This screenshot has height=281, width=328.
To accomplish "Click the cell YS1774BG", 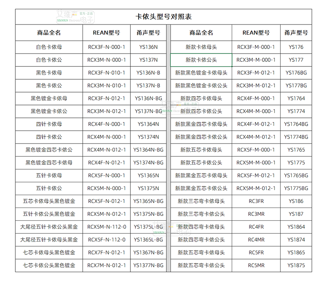I will click(296, 137).
